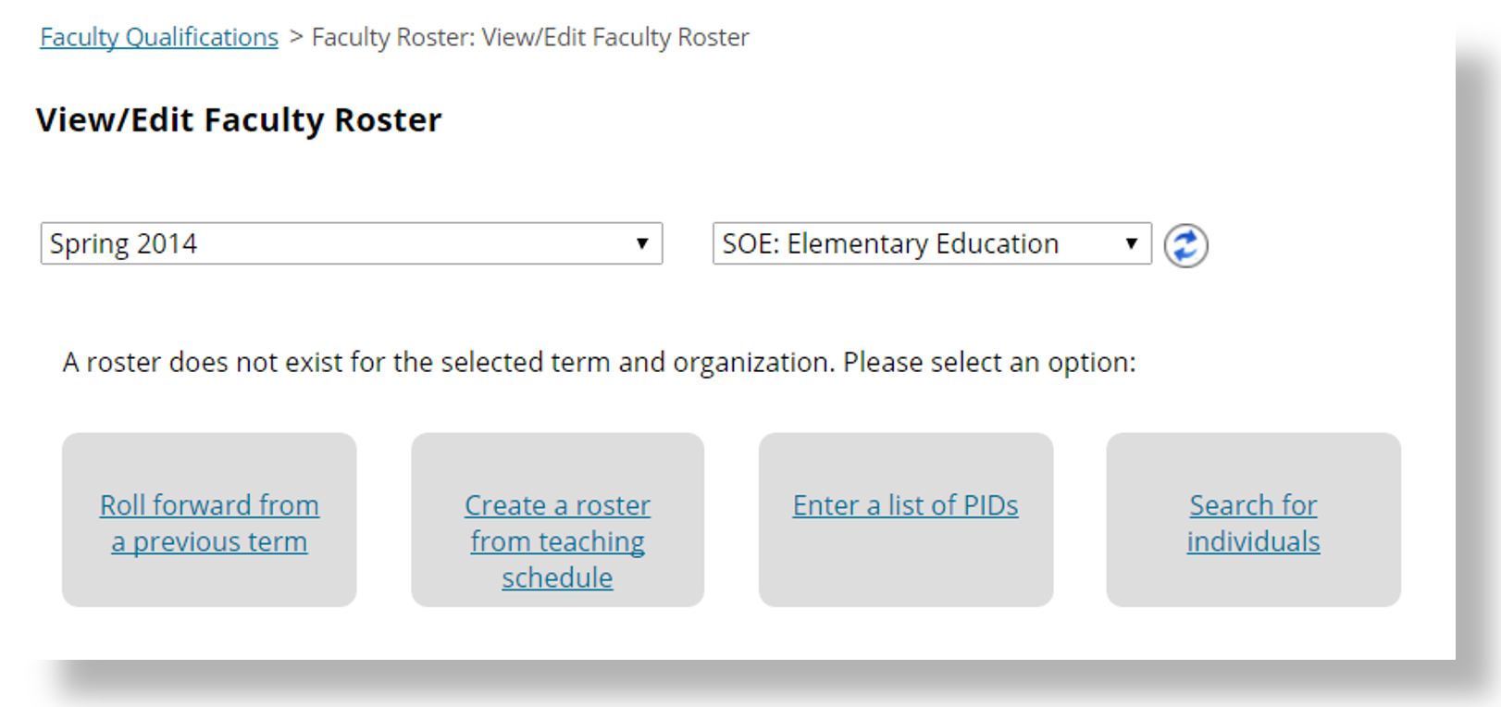
Task: Open the Enter a list of PIDs option
Action: click(905, 505)
